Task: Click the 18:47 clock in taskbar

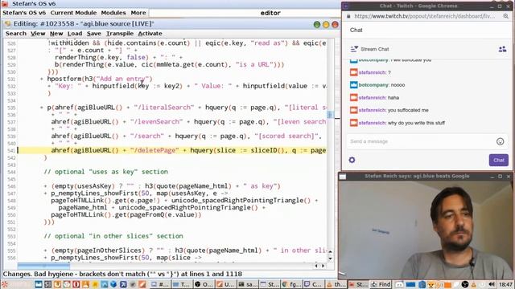Action: (506, 284)
